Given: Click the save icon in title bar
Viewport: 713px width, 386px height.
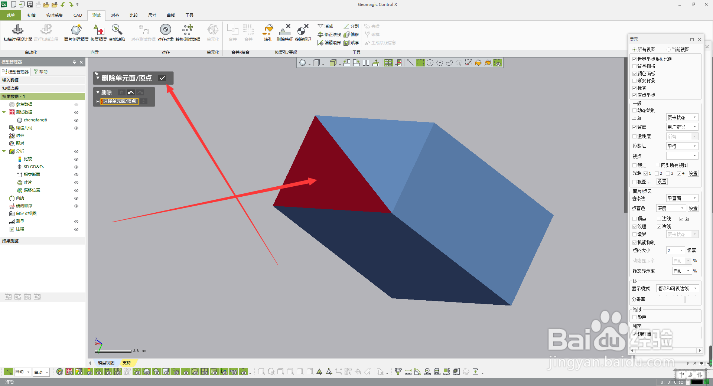Looking at the screenshot, I should pos(30,4).
